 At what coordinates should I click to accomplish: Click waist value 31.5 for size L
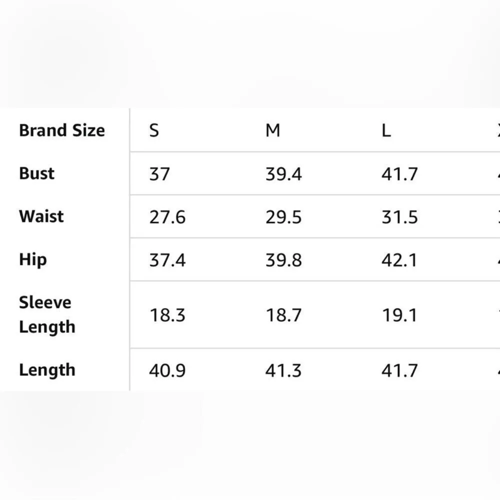click(x=399, y=217)
